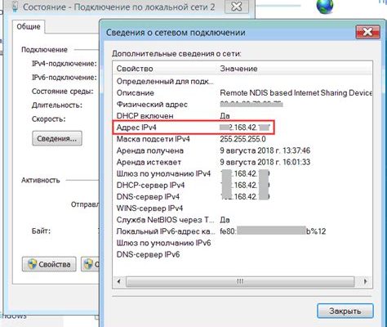Viewport: 387px width, 327px height.
Task: Close the Состояние connection status window
Action: [237, 7]
